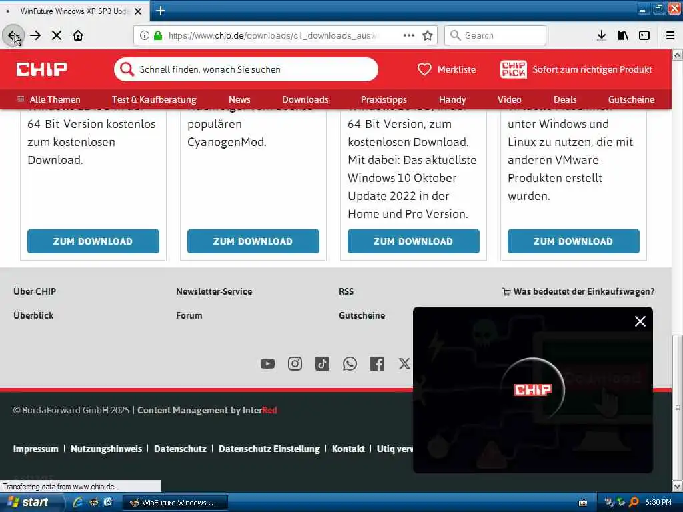Open the Impressum link
The height and width of the screenshot is (512, 683).
point(36,449)
